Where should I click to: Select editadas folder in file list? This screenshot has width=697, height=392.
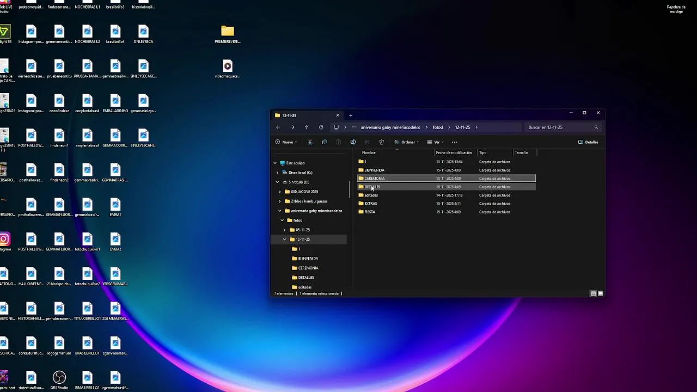tap(447, 195)
